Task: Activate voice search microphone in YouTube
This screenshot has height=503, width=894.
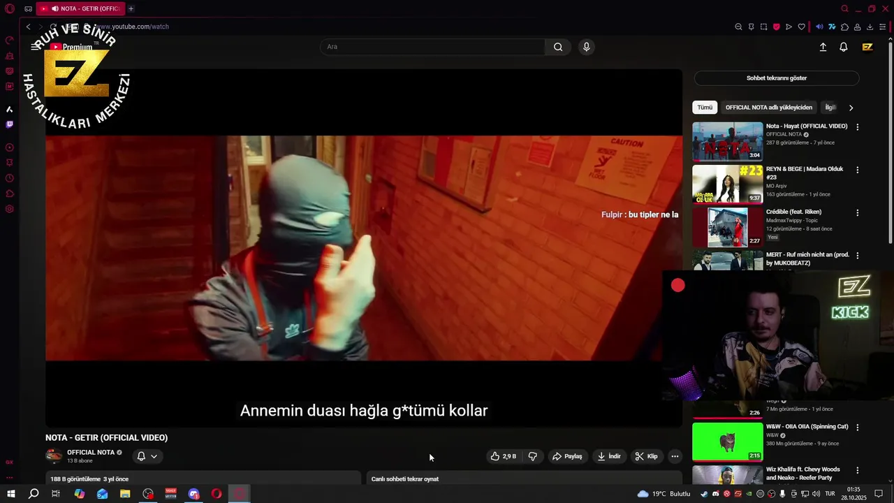Action: click(586, 47)
